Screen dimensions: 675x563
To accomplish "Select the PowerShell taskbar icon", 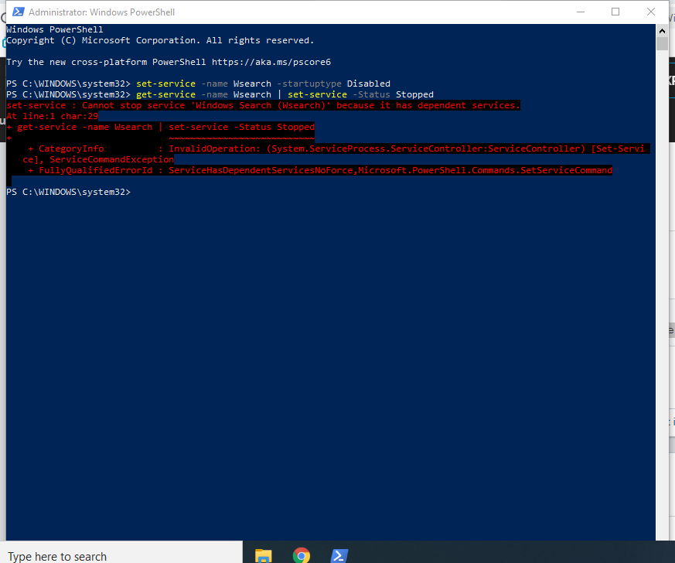I will coord(339,554).
